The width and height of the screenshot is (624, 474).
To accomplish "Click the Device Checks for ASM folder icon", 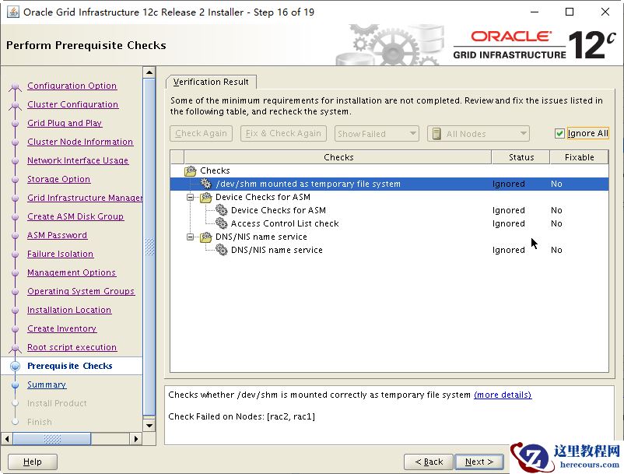I will (205, 197).
